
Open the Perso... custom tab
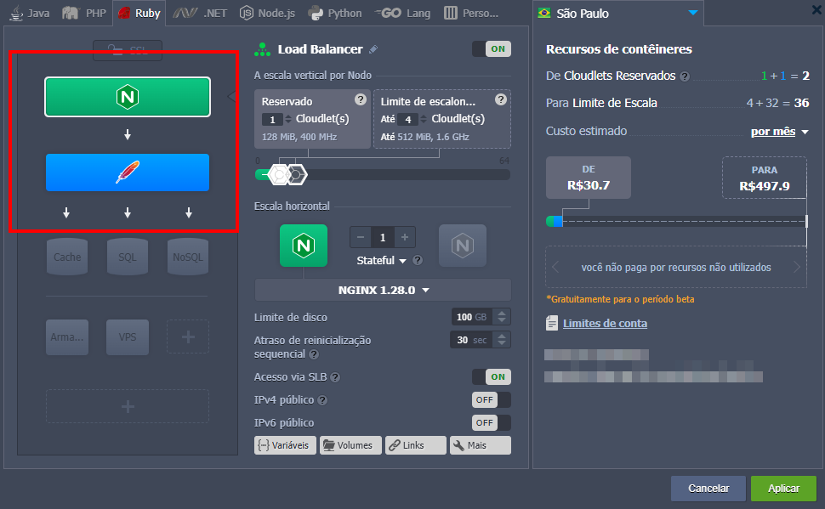pos(470,13)
